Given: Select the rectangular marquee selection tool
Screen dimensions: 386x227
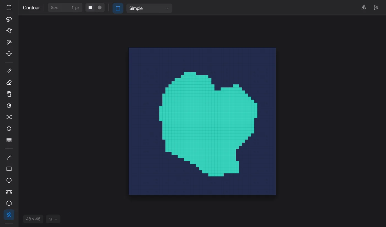Looking at the screenshot, I should (x=9, y=8).
